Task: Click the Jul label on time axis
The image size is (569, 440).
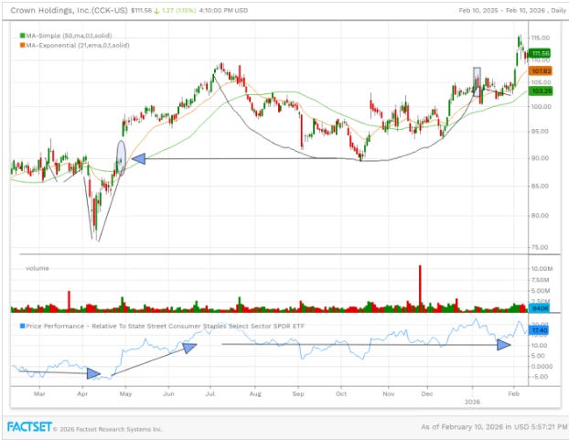Action: (x=210, y=394)
